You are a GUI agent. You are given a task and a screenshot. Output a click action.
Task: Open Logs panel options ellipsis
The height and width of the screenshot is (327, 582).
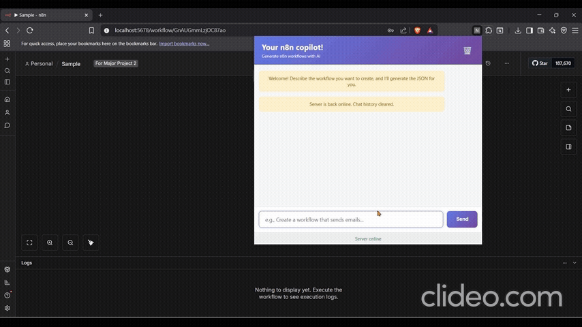(x=564, y=263)
